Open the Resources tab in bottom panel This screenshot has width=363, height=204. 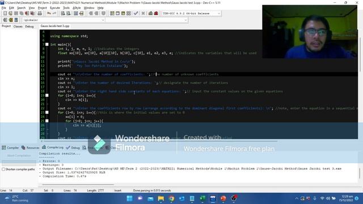coord(30,147)
